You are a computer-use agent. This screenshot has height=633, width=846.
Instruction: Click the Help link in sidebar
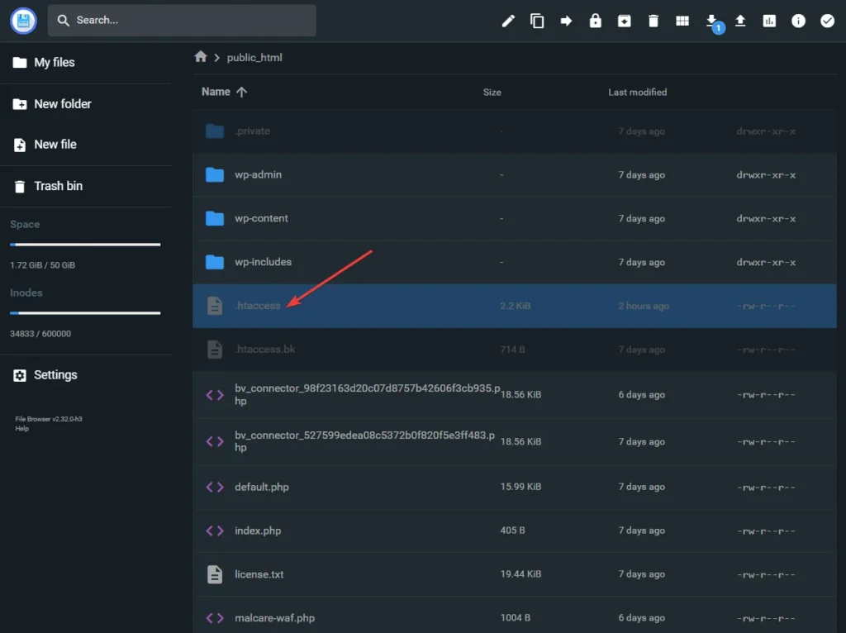(21, 428)
